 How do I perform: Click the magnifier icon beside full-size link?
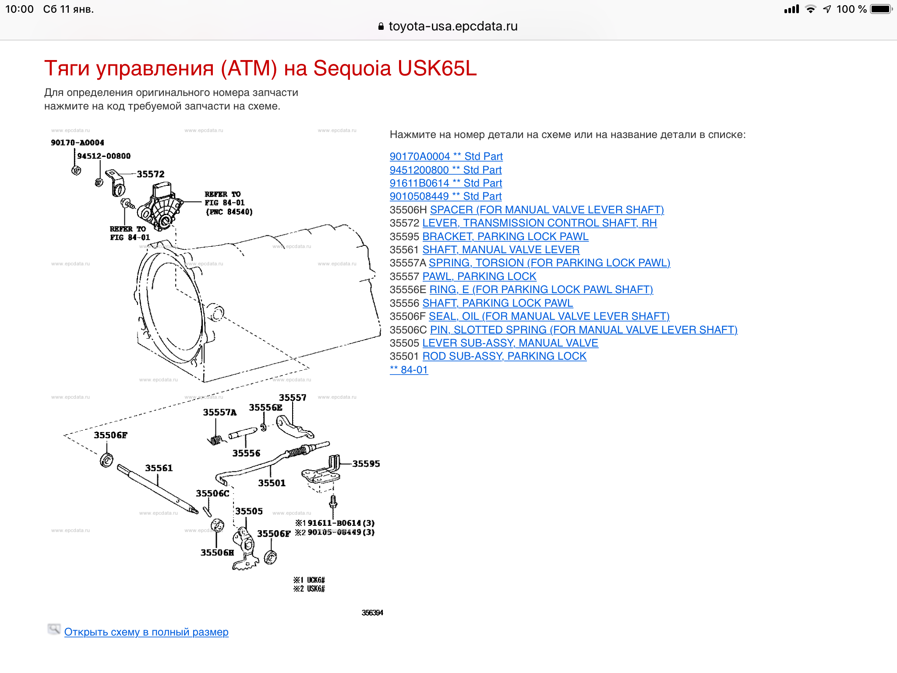pyautogui.click(x=54, y=630)
